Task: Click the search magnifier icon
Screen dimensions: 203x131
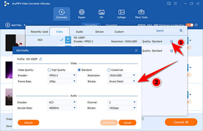Action: (181, 31)
